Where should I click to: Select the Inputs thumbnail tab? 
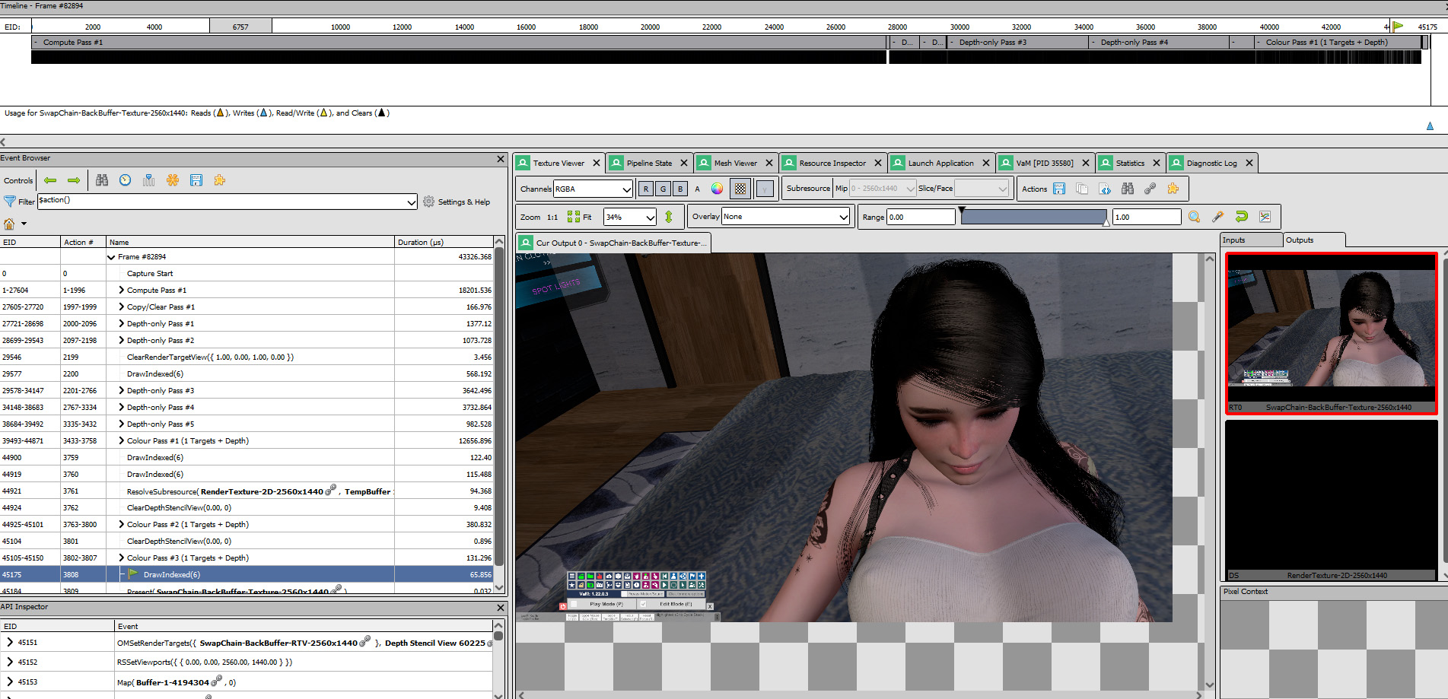(1250, 240)
